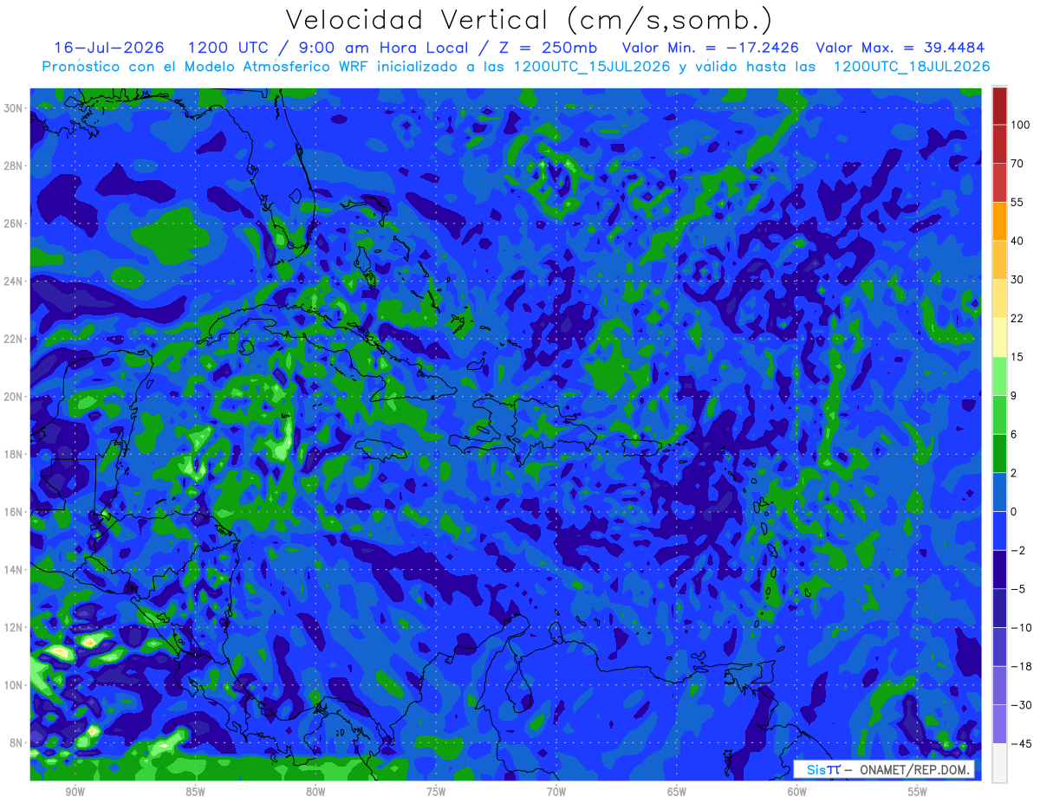
Task: Click the latitude label "26N"
Action: tap(14, 223)
